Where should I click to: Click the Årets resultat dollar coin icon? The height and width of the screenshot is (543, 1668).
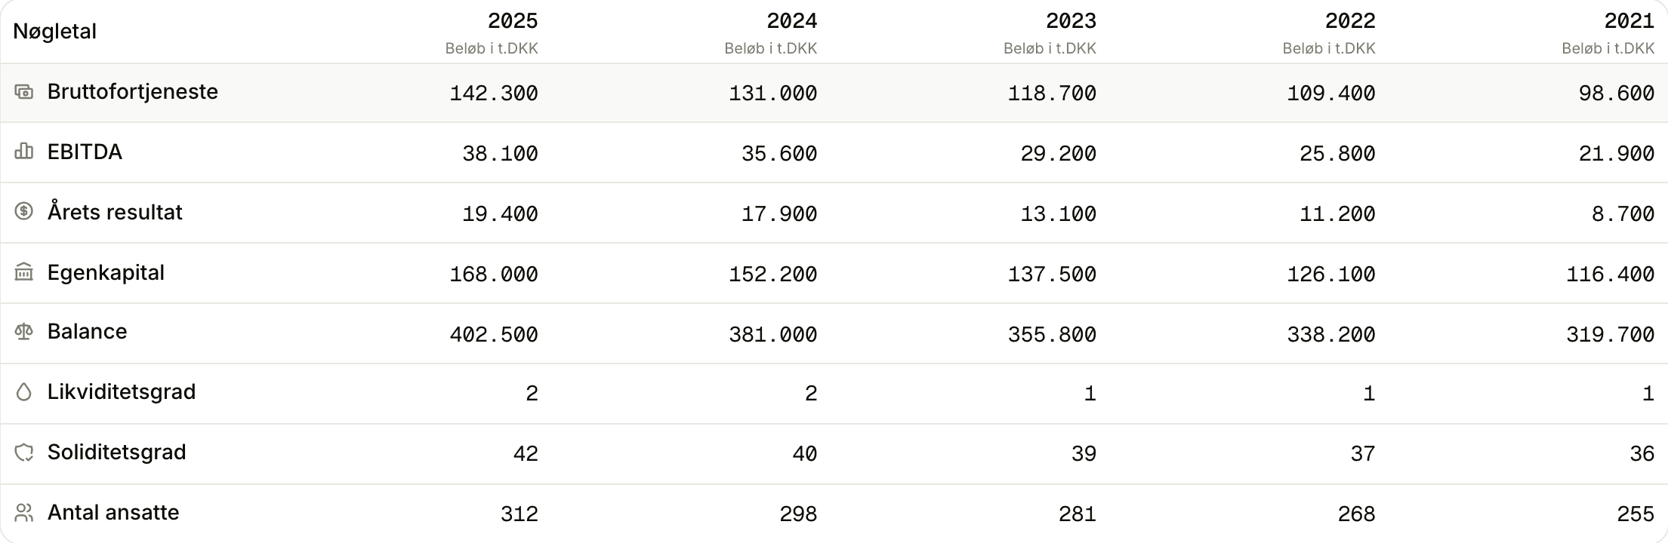[24, 211]
